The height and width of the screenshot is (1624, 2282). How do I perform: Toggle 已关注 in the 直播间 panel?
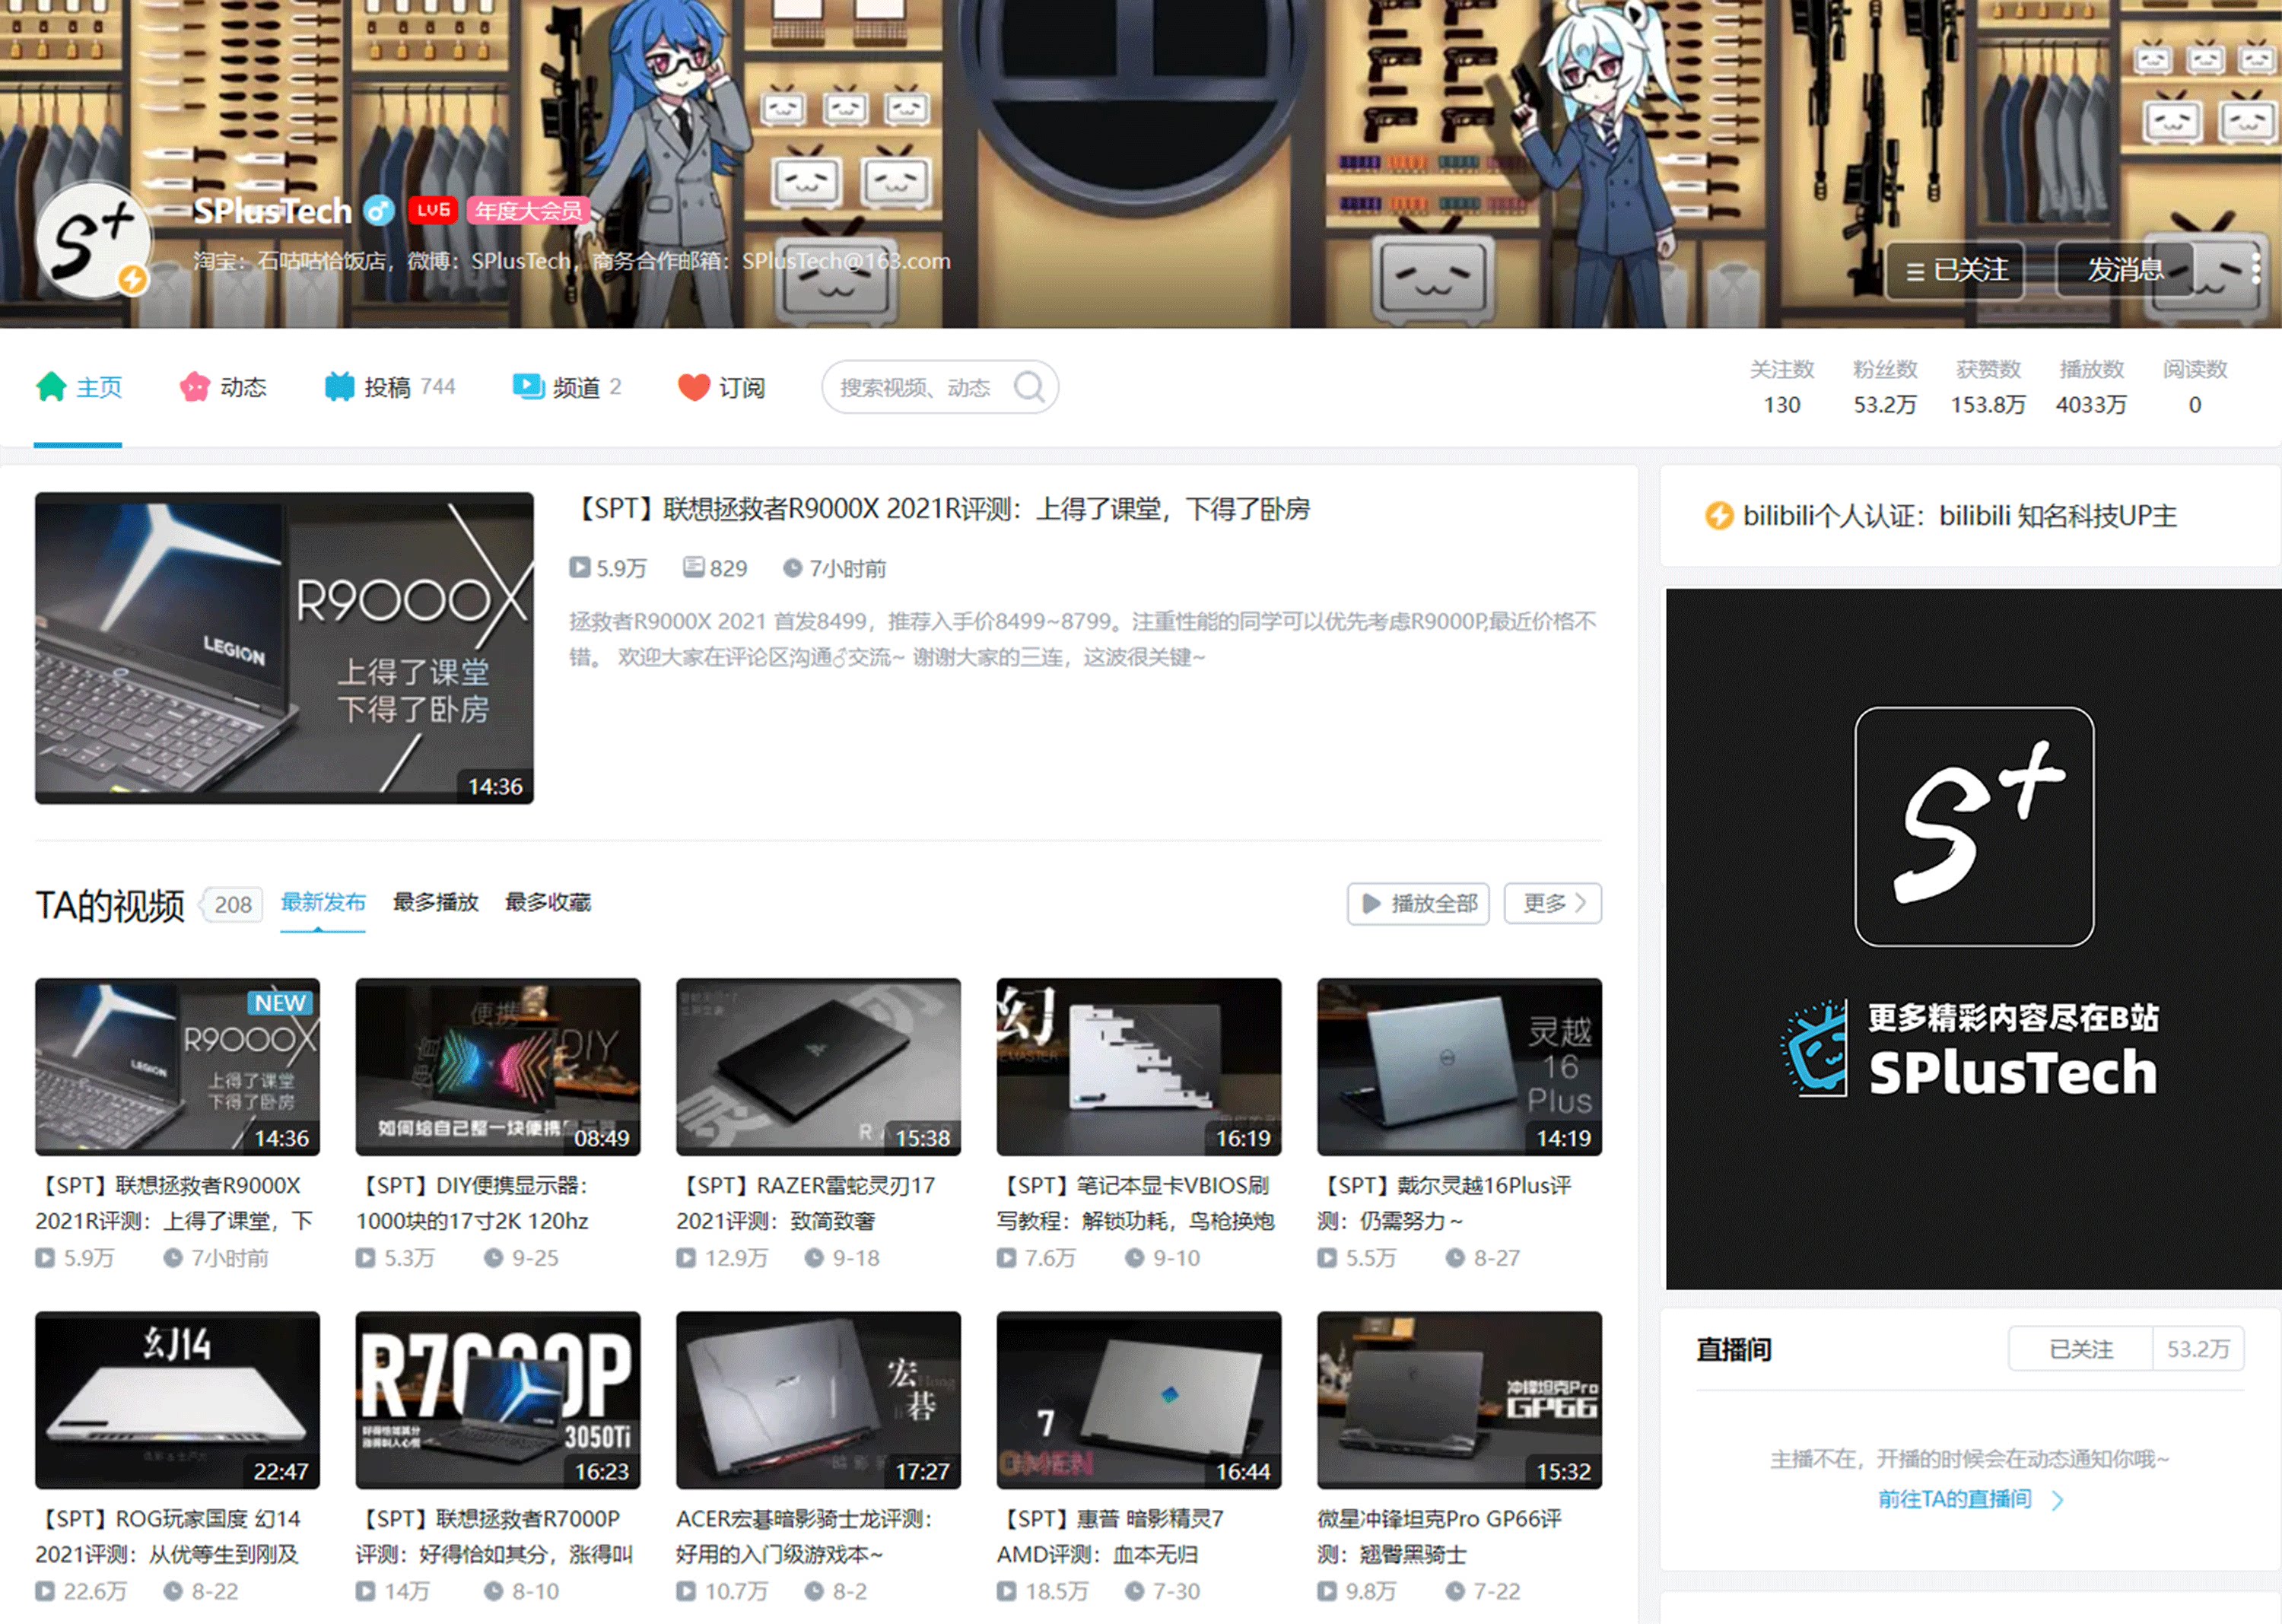coord(2080,1349)
